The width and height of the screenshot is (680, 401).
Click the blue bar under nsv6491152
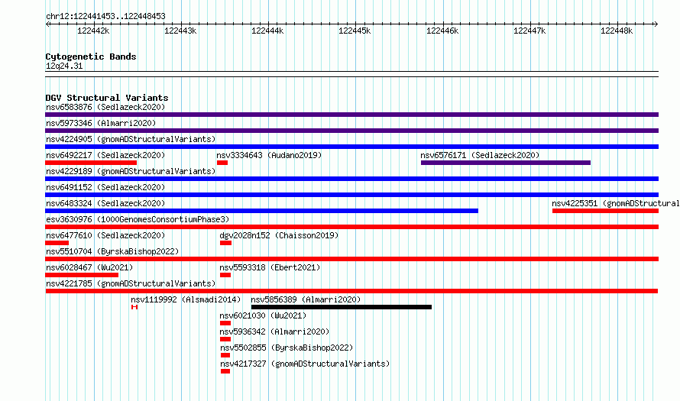pos(351,195)
